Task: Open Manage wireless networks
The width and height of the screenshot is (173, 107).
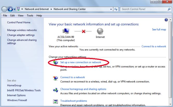Action: pyautogui.click(x=22, y=30)
